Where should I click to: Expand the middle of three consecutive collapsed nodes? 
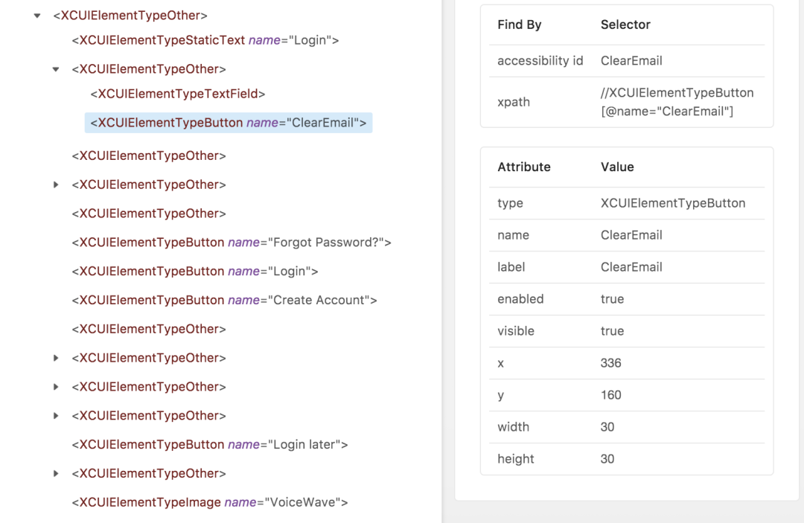56,387
